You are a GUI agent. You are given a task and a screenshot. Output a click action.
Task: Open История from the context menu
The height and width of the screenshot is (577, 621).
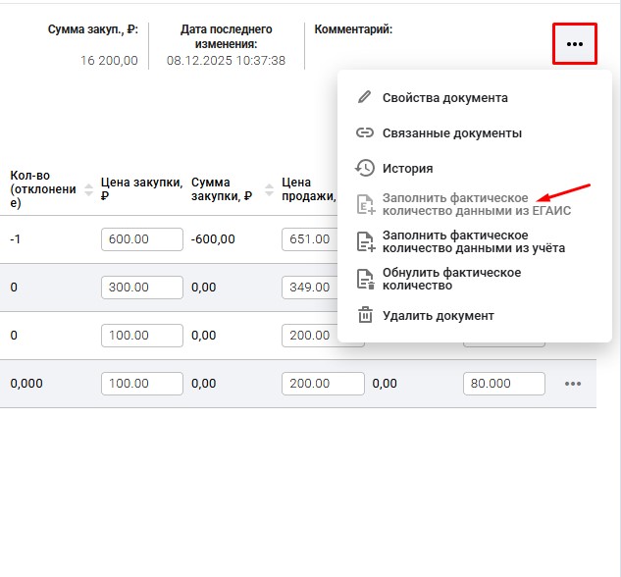click(x=407, y=168)
